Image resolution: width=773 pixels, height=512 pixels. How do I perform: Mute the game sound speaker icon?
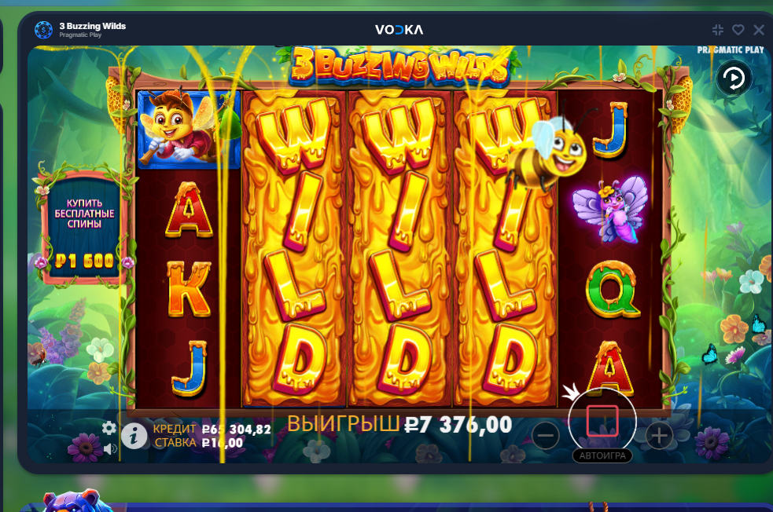(x=110, y=448)
